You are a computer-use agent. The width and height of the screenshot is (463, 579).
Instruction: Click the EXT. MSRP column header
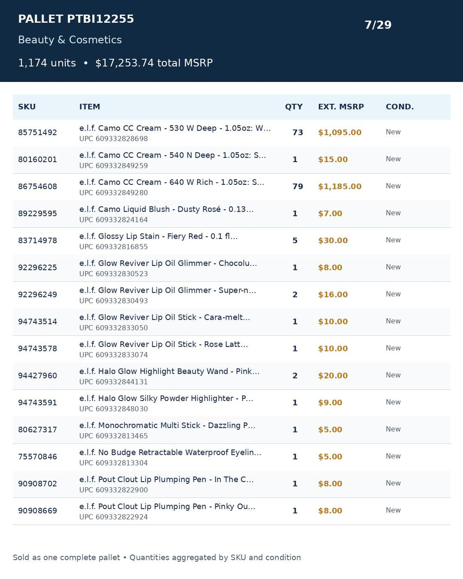click(x=341, y=107)
